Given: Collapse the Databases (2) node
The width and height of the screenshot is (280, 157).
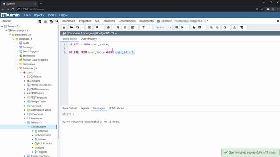Looking at the screenshot, I should coord(10,35).
